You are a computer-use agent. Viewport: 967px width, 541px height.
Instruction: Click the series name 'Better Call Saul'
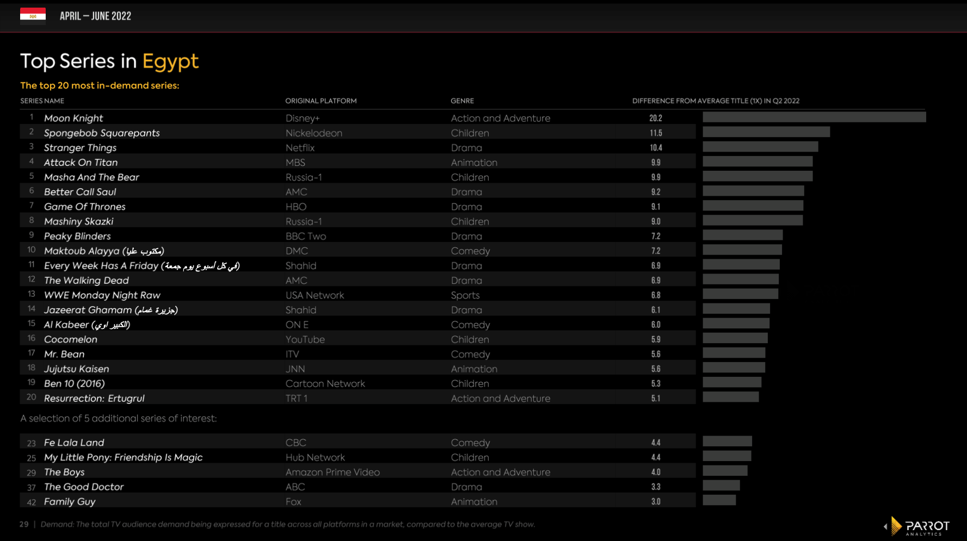coord(80,191)
